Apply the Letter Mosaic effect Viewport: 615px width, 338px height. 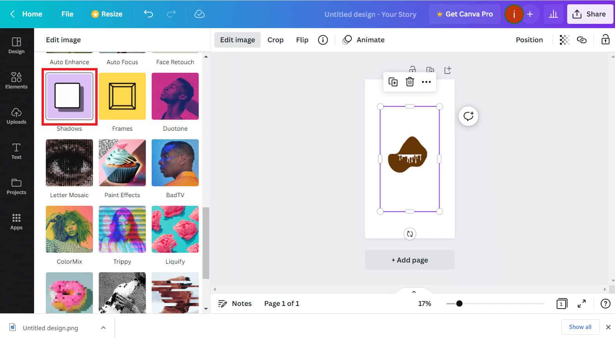click(69, 163)
